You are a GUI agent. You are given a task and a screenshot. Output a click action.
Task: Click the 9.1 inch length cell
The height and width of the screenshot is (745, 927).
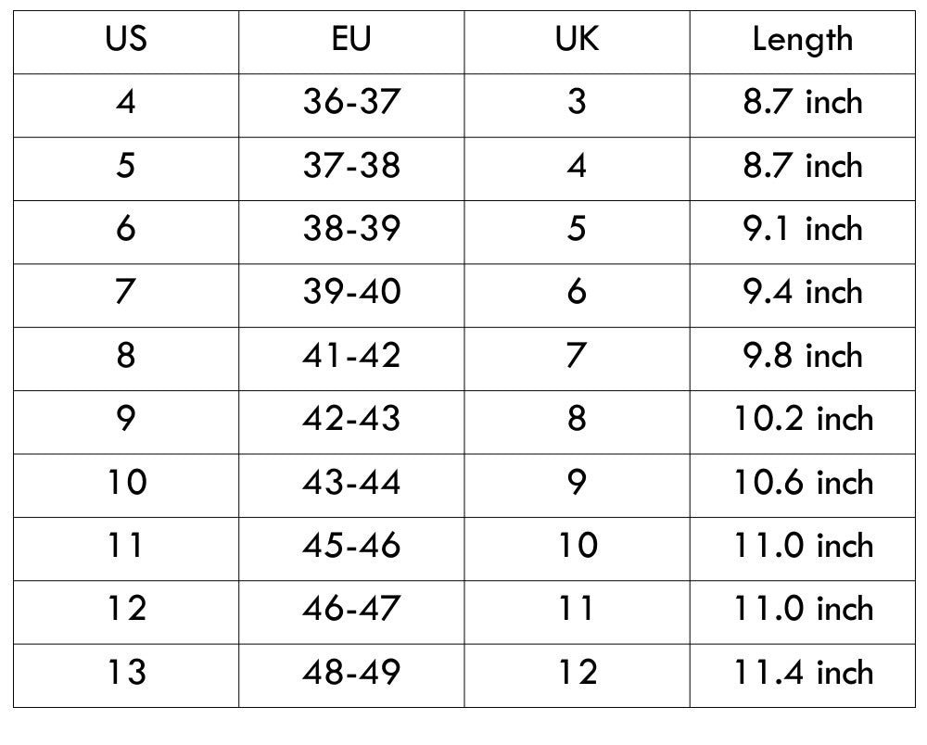[x=802, y=233]
